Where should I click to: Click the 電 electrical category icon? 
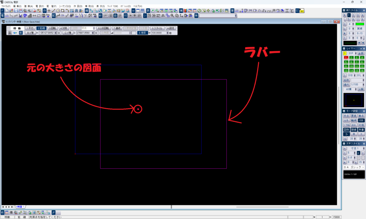(x=3, y=16)
